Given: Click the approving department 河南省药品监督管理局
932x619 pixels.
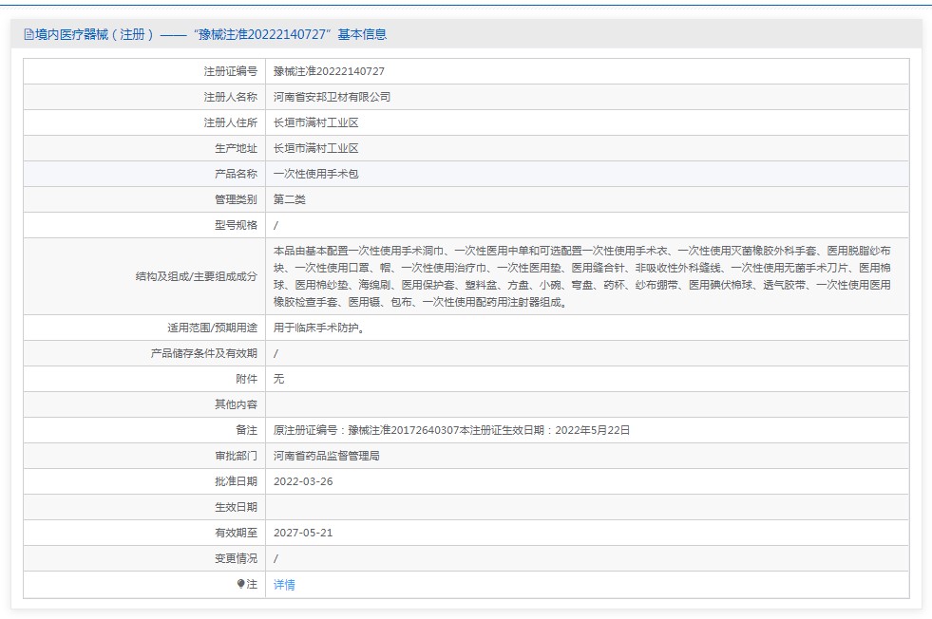Looking at the screenshot, I should click(x=326, y=456).
